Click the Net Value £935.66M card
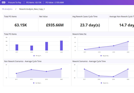The width and height of the screenshot is (134, 93). (x=55, y=23)
